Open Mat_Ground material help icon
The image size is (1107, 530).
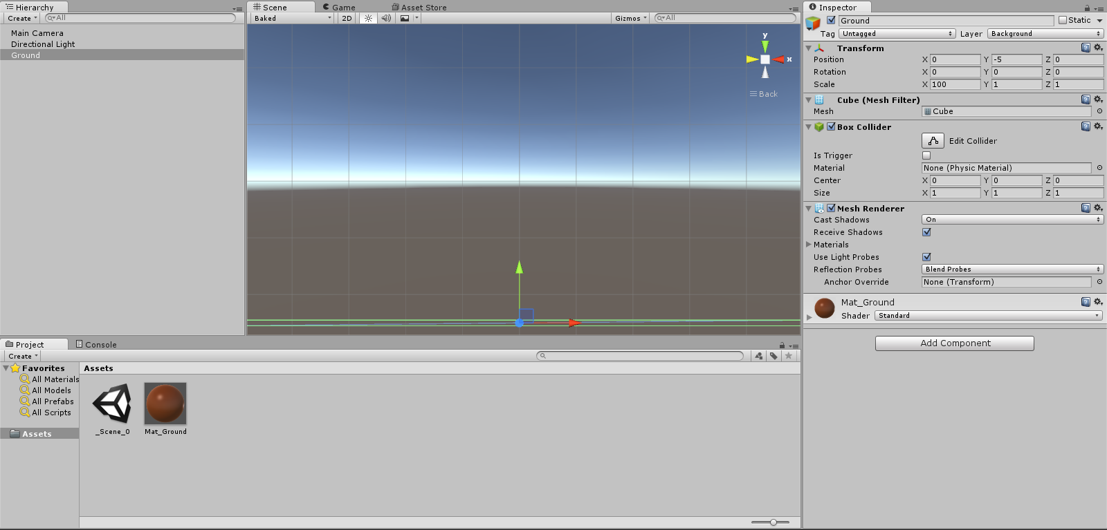click(1086, 302)
